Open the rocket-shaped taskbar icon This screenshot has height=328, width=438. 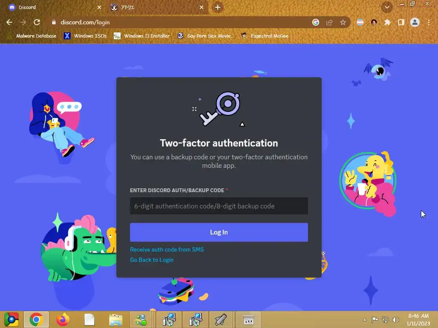[221, 319]
